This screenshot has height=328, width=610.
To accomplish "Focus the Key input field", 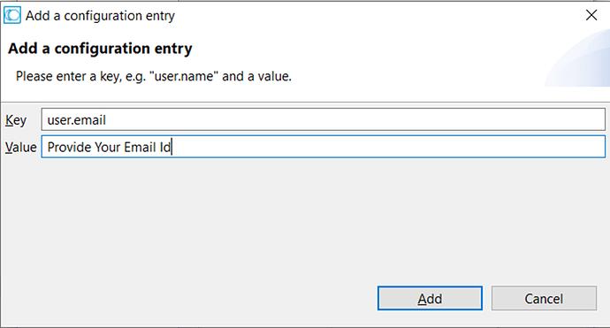I will 324,119.
